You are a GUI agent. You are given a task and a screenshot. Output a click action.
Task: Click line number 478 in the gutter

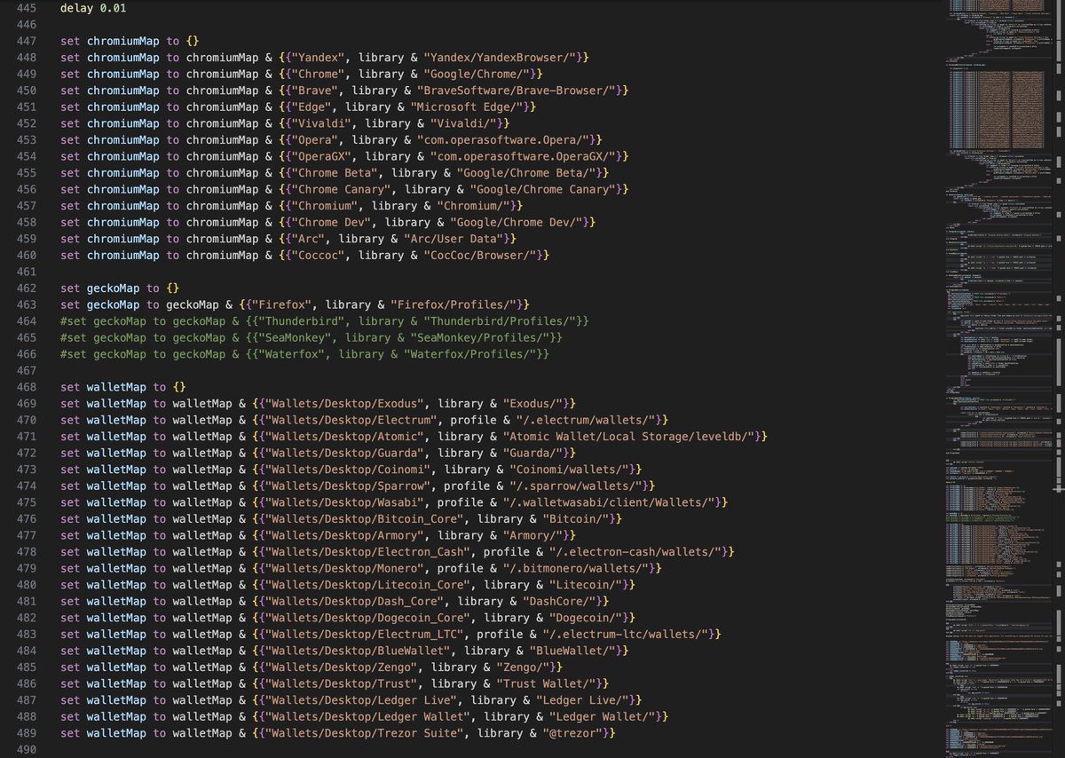coord(26,552)
